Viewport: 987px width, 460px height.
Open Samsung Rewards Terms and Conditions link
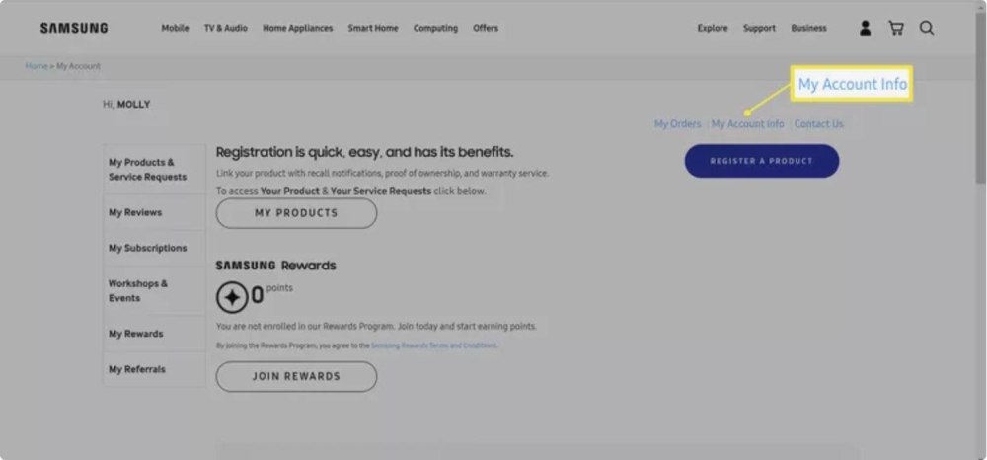434,346
